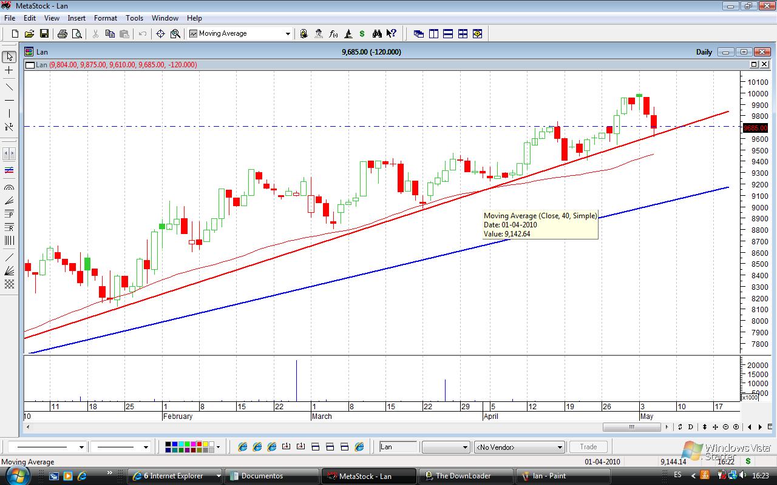Screen dimensions: 777x485
Task: Pick the Horizontal Line tool
Action: (x=9, y=100)
